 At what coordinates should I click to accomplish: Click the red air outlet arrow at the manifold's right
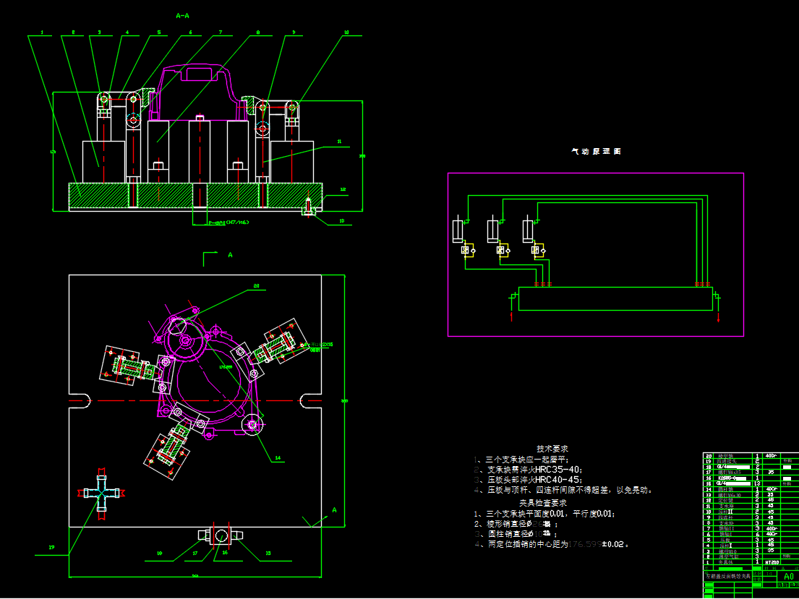pos(718,315)
